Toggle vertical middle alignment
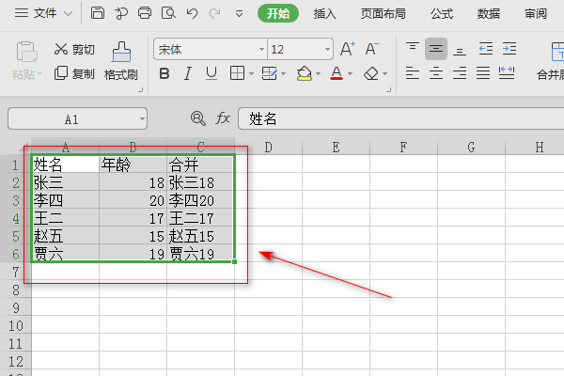 click(x=436, y=49)
